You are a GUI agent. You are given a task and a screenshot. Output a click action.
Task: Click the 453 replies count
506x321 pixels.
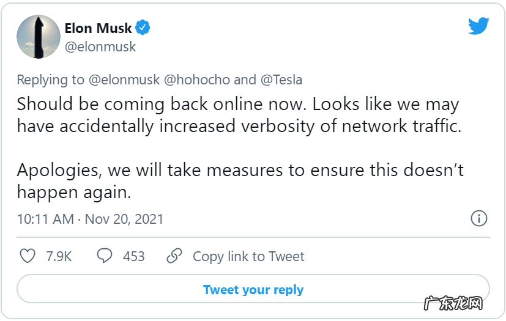tap(133, 256)
